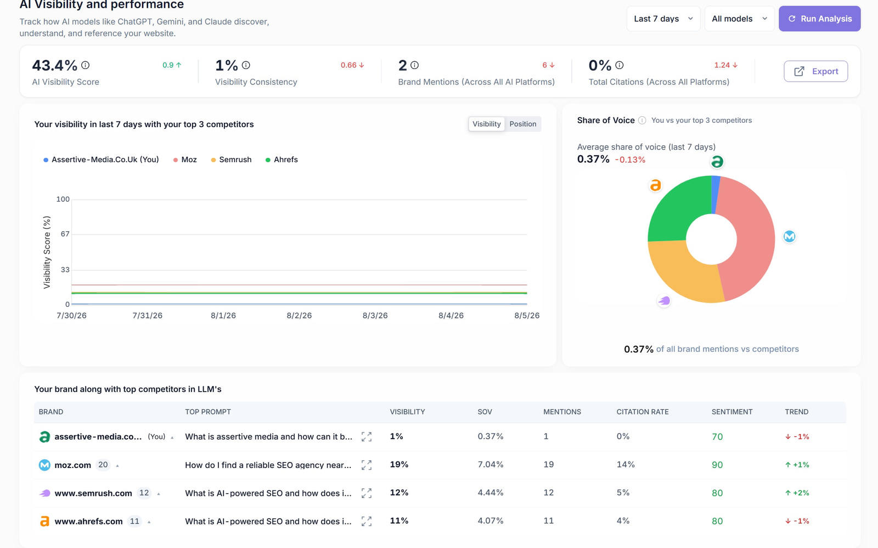Image resolution: width=878 pixels, height=548 pixels.
Task: Click semrush badge showing 12
Action: point(144,493)
